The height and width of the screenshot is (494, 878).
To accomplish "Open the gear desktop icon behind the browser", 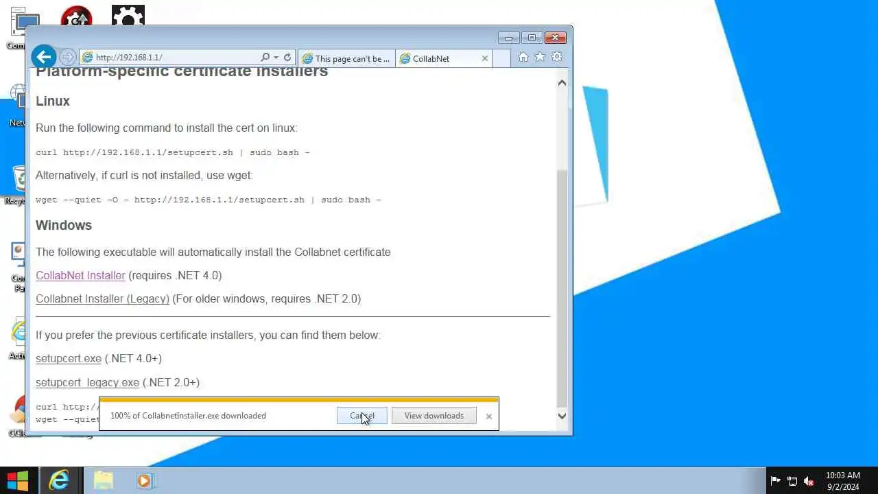I will (128, 16).
